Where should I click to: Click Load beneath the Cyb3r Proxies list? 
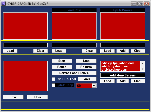point(107,51)
